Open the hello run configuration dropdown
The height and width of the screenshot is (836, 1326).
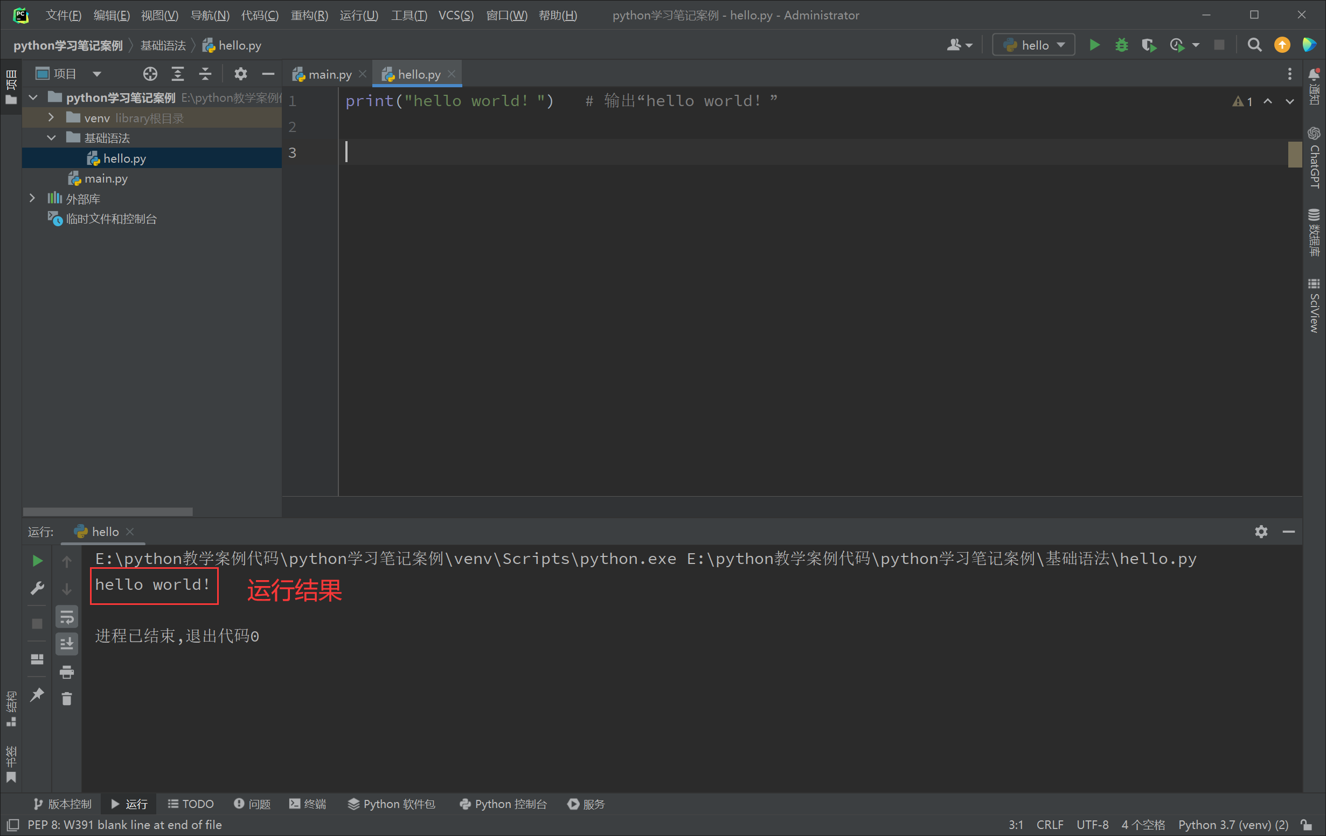pyautogui.click(x=1033, y=45)
